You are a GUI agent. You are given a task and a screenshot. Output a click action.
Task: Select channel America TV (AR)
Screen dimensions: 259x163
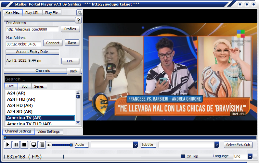[40, 118]
